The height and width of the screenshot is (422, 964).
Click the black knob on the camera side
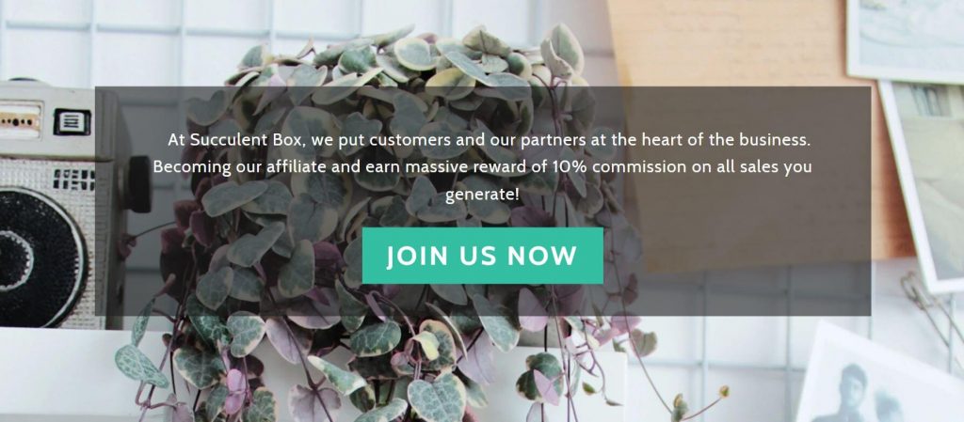coord(138,184)
